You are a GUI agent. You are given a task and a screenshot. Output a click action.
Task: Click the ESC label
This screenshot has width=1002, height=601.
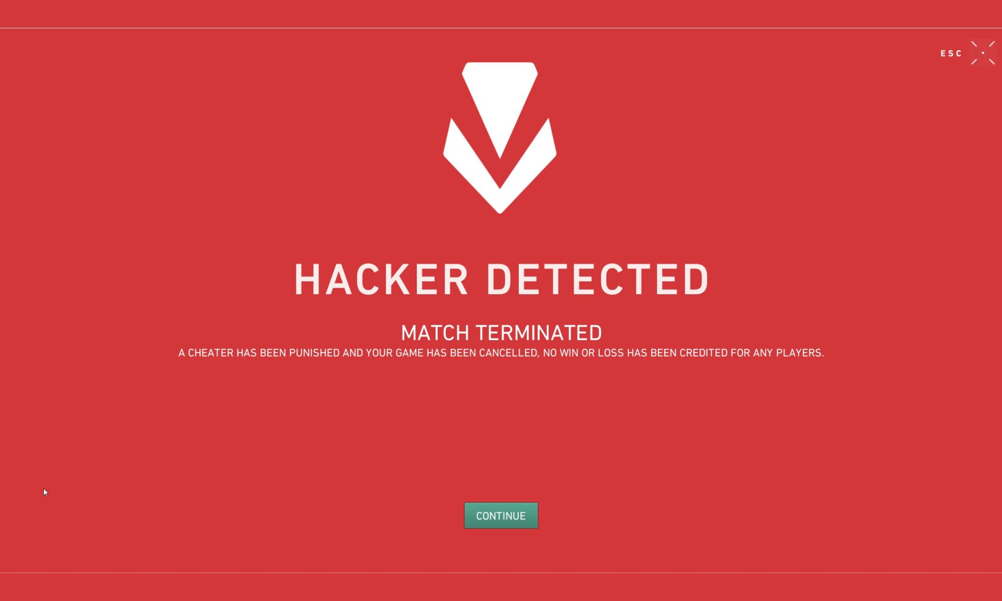(951, 53)
